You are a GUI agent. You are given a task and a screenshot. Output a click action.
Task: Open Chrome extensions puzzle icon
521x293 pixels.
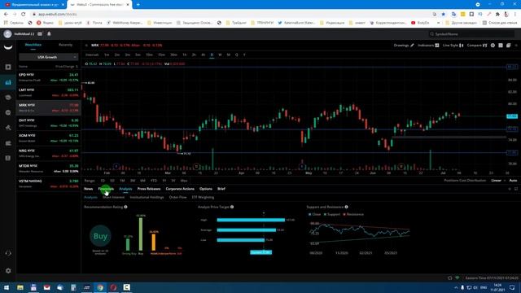tap(497, 15)
